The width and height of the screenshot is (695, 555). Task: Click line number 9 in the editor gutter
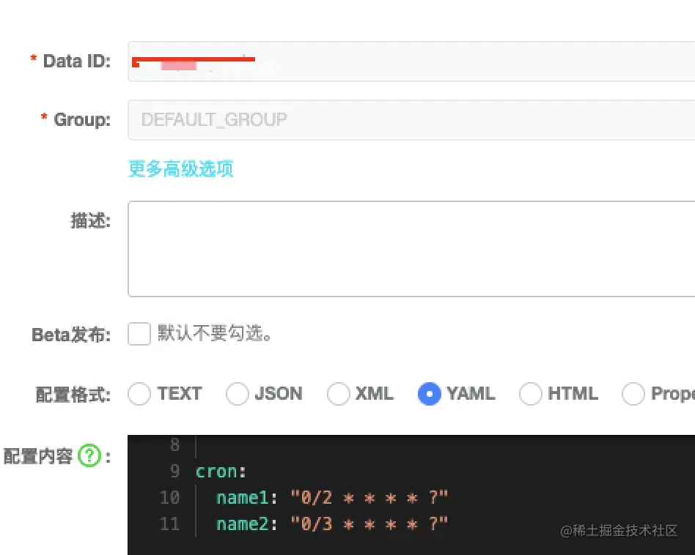click(174, 471)
